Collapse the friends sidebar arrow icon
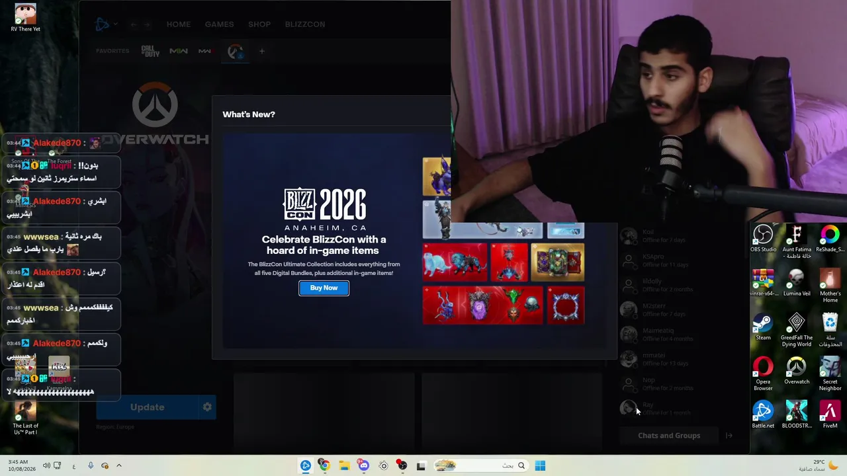The height and width of the screenshot is (476, 847). [x=729, y=436]
